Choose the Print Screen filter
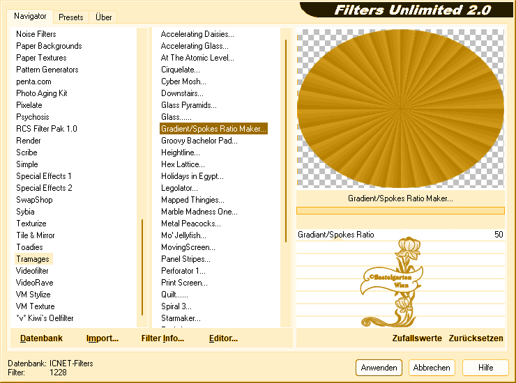 click(x=184, y=283)
